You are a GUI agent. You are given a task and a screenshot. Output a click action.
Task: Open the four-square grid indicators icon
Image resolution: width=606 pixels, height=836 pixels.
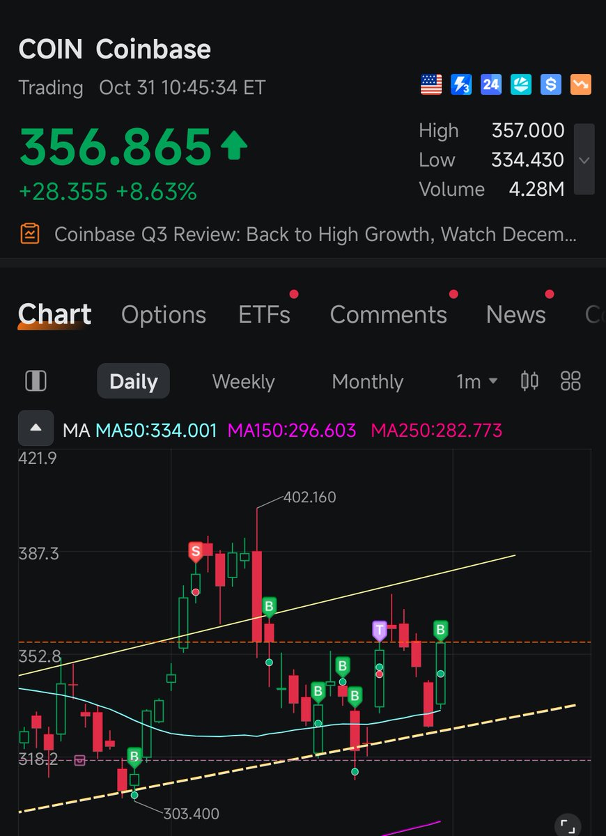[x=570, y=380]
